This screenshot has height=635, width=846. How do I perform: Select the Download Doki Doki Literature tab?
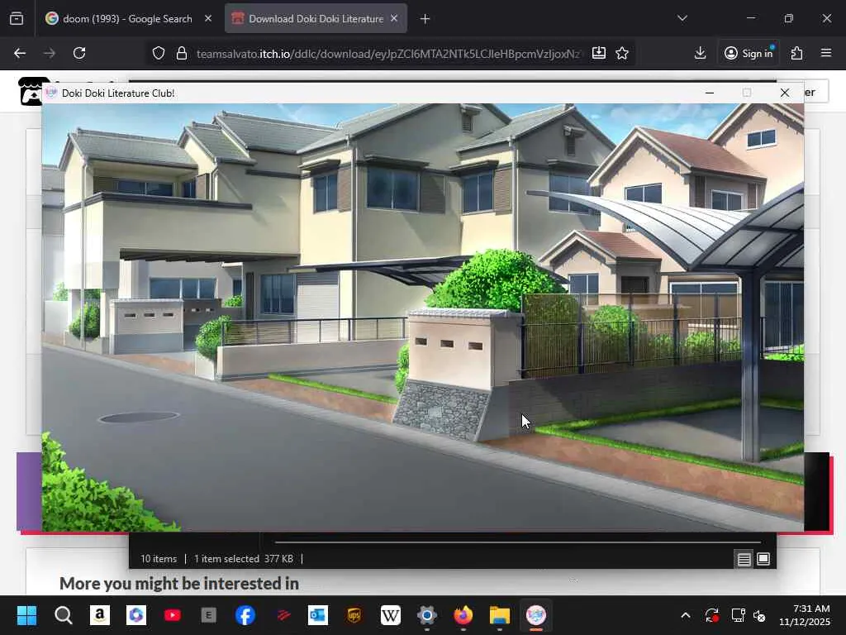point(316,19)
